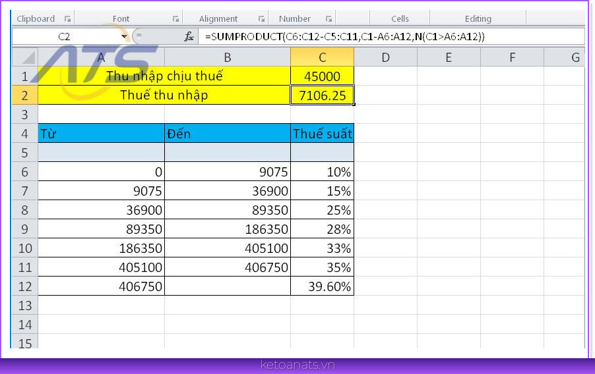This screenshot has height=374, width=595.
Task: Click the 15% tax rate cell
Action: 322,190
